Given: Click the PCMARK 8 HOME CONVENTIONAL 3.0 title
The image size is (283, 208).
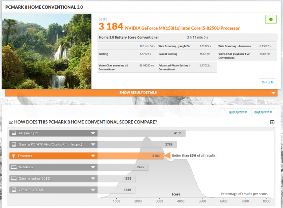Looking at the screenshot, I should (x=44, y=7).
